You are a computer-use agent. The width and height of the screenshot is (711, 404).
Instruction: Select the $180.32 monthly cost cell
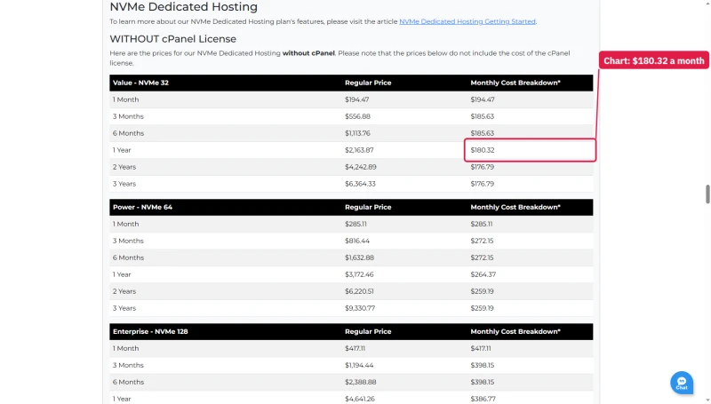[x=530, y=150]
